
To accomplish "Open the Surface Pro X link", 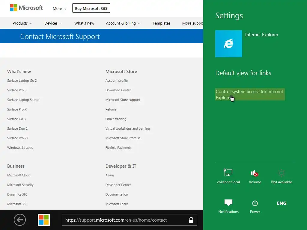I will tap(17, 109).
